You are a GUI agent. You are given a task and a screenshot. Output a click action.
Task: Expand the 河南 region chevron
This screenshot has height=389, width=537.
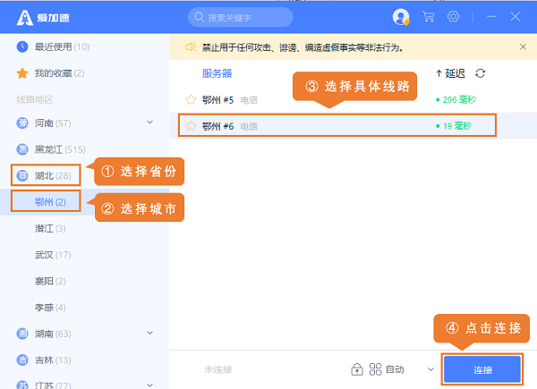149,123
